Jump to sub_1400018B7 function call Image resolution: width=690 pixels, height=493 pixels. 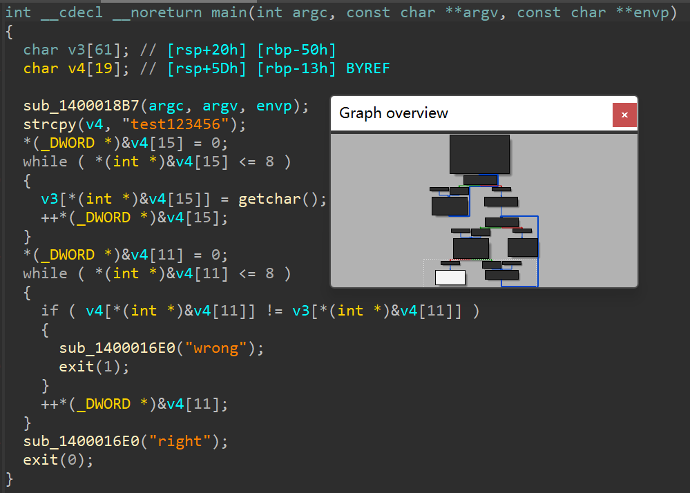click(x=82, y=106)
